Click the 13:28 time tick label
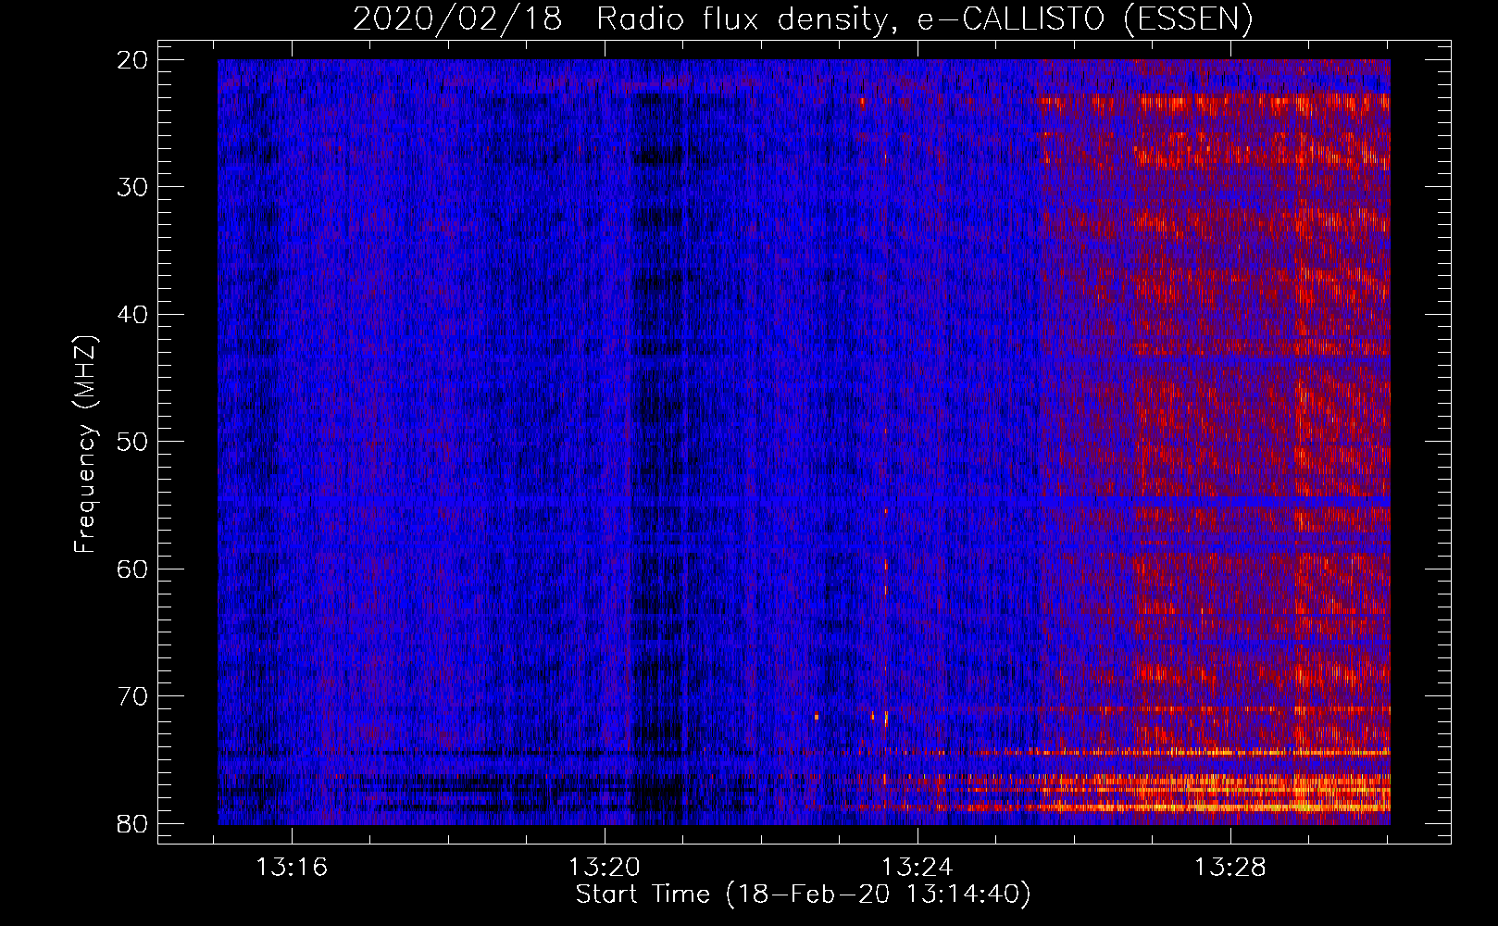The height and width of the screenshot is (926, 1498). [x=1230, y=868]
